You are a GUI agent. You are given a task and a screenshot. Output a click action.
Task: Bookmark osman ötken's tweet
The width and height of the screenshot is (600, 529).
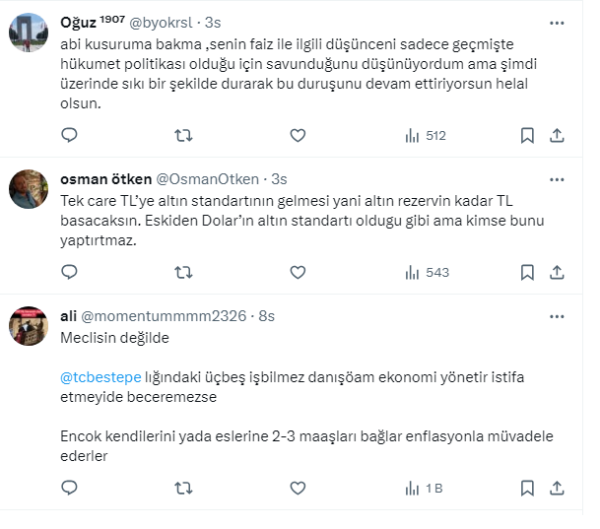(x=527, y=271)
